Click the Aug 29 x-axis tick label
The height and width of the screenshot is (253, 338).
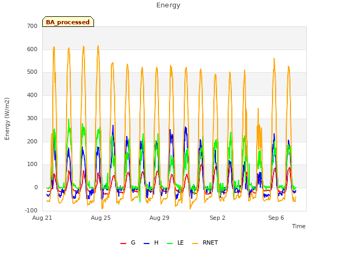159,218
